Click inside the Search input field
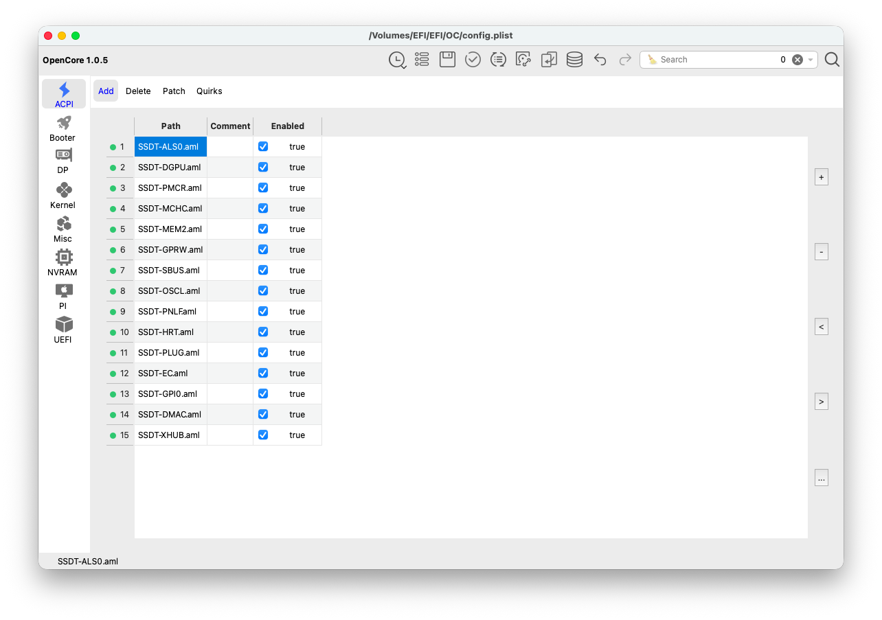The width and height of the screenshot is (882, 620). [x=714, y=60]
